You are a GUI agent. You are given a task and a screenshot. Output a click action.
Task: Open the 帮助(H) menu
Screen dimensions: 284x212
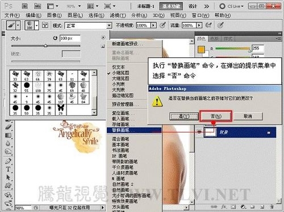[x=223, y=15]
